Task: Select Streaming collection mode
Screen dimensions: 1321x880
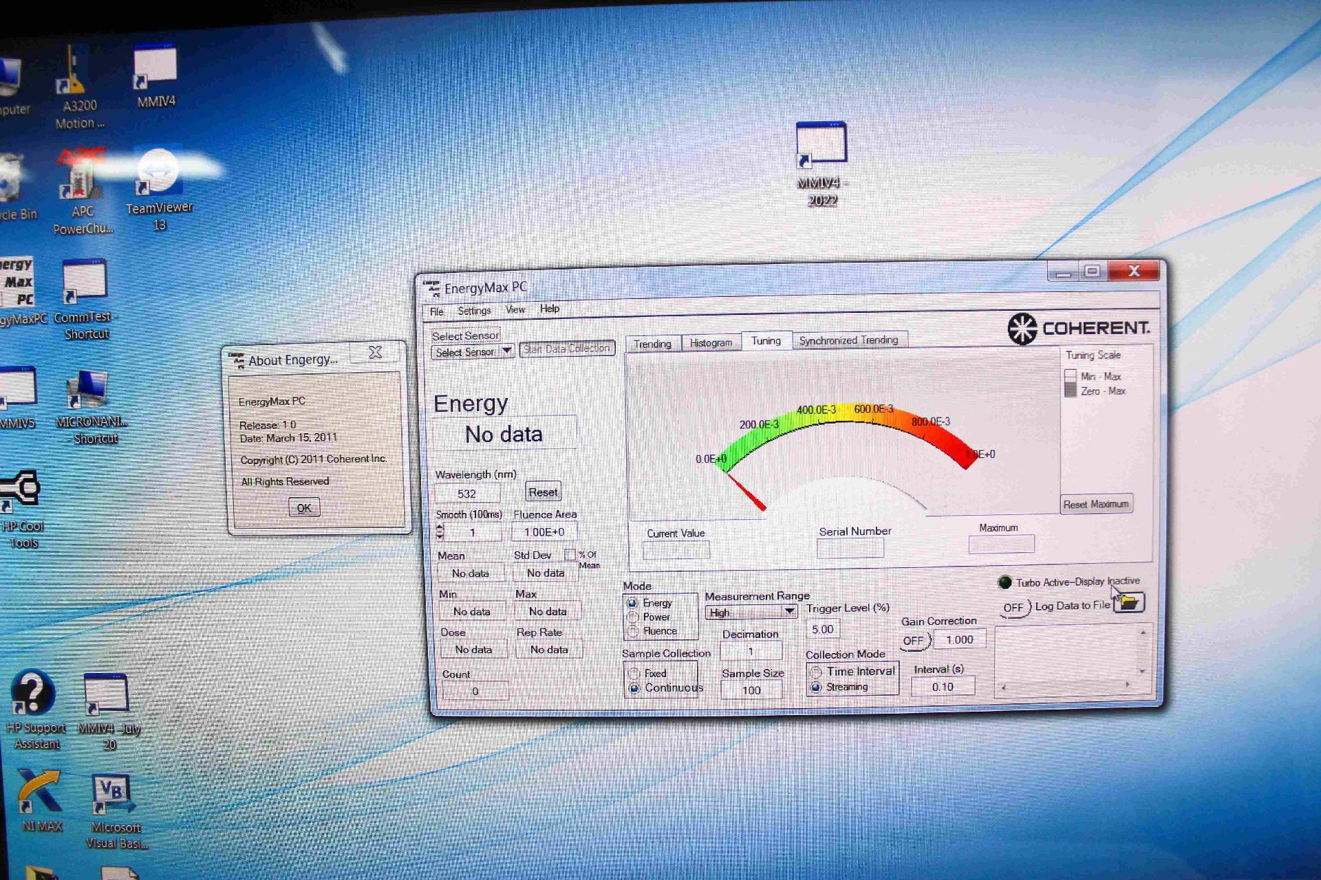Action: [x=816, y=687]
